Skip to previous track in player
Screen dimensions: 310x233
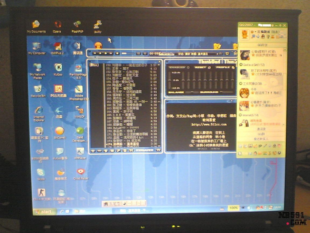click(x=95, y=53)
